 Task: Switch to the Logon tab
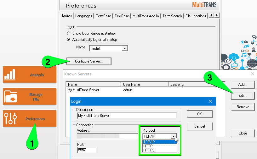[x=67, y=15]
